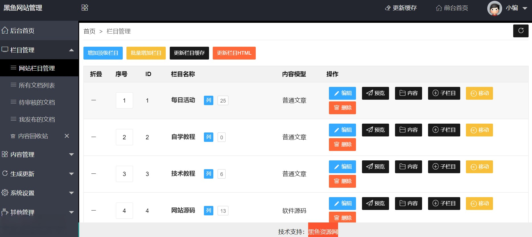This screenshot has width=532, height=237.
Task: Open the 小编 user dropdown arrow
Action: tap(525, 8)
